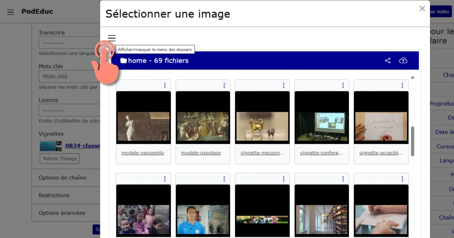Expand the Options de chaîne section

coord(66,178)
